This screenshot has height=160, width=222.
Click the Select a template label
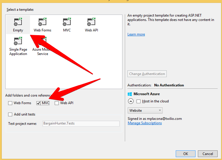pyautogui.click(x=20, y=10)
